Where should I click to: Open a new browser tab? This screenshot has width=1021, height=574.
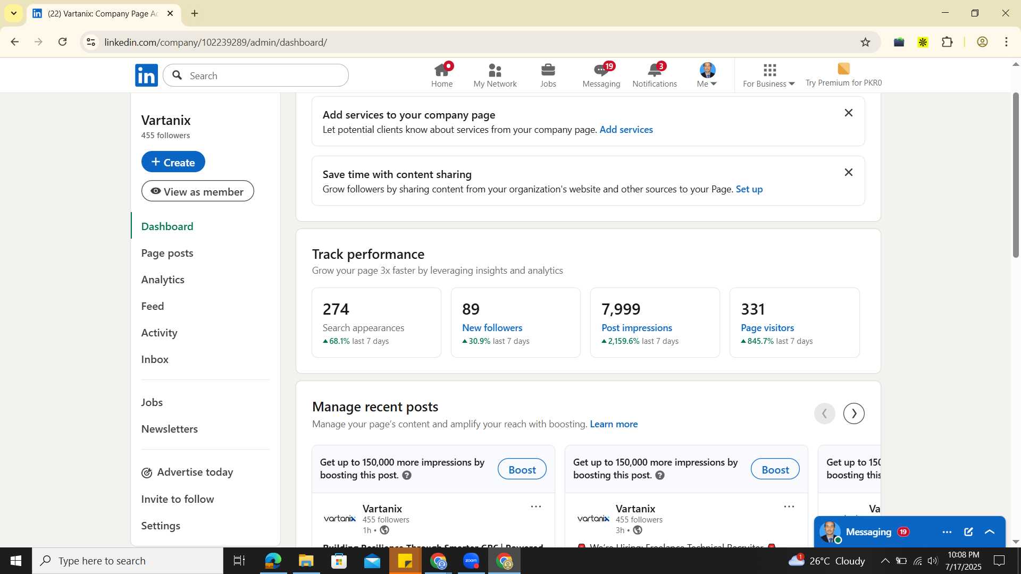click(x=195, y=13)
